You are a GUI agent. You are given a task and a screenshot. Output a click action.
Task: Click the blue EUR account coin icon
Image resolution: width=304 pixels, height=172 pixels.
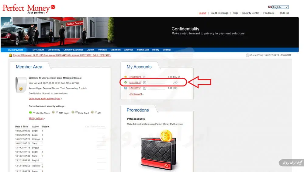click(x=126, y=88)
